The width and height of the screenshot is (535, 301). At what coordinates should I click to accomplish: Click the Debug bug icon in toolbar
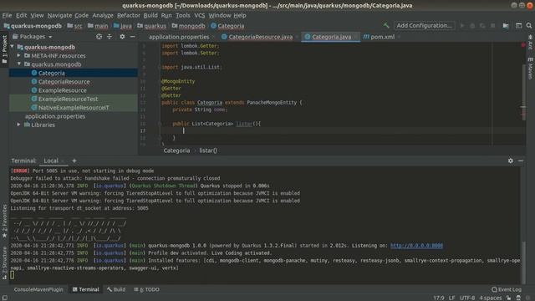tap(472, 26)
